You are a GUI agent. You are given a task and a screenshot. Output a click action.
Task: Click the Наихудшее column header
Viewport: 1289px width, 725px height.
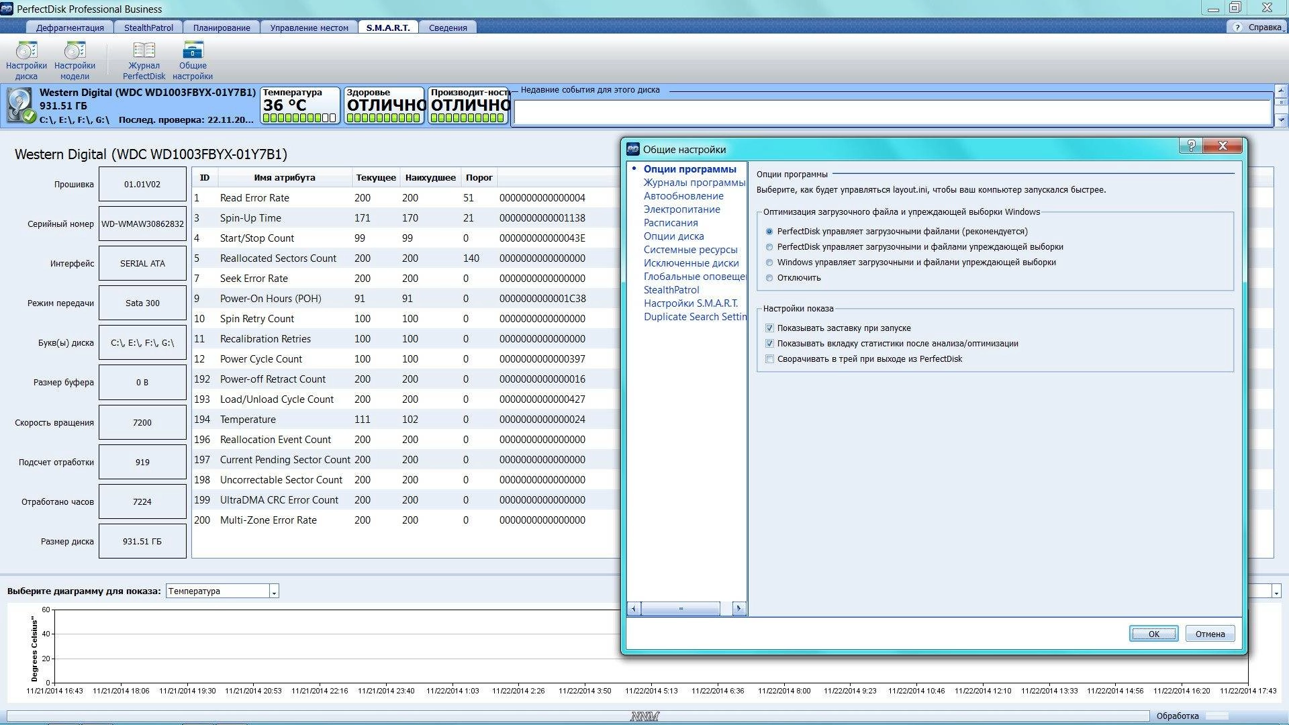(x=430, y=178)
